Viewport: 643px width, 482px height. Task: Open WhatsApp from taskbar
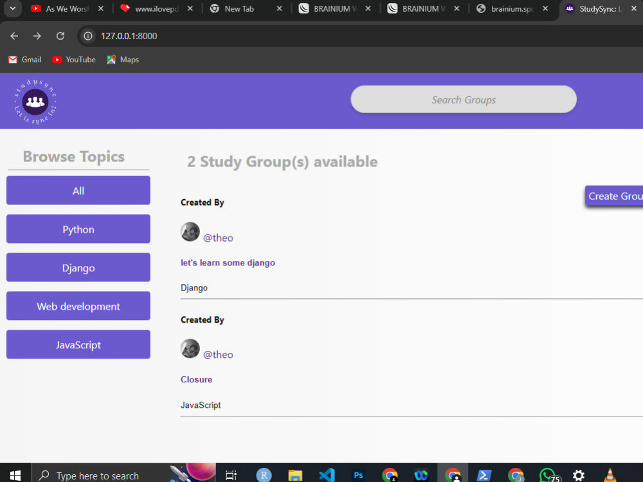[548, 476]
